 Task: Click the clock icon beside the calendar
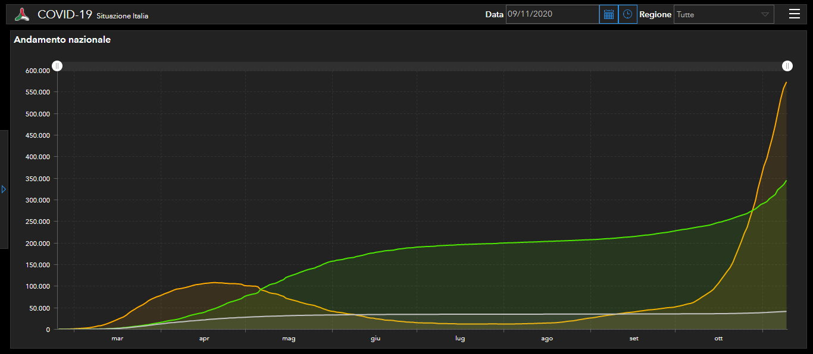coord(627,14)
